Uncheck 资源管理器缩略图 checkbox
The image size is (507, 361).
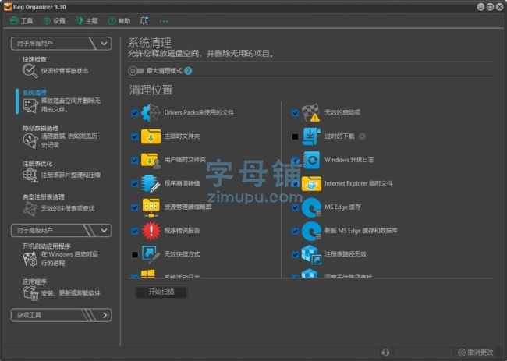tap(135, 207)
